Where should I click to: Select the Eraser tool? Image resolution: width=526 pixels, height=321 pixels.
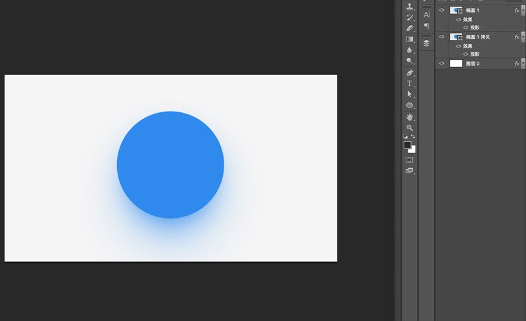[409, 28]
